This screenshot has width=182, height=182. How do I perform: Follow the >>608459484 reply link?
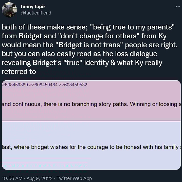pyautogui.click(x=43, y=85)
